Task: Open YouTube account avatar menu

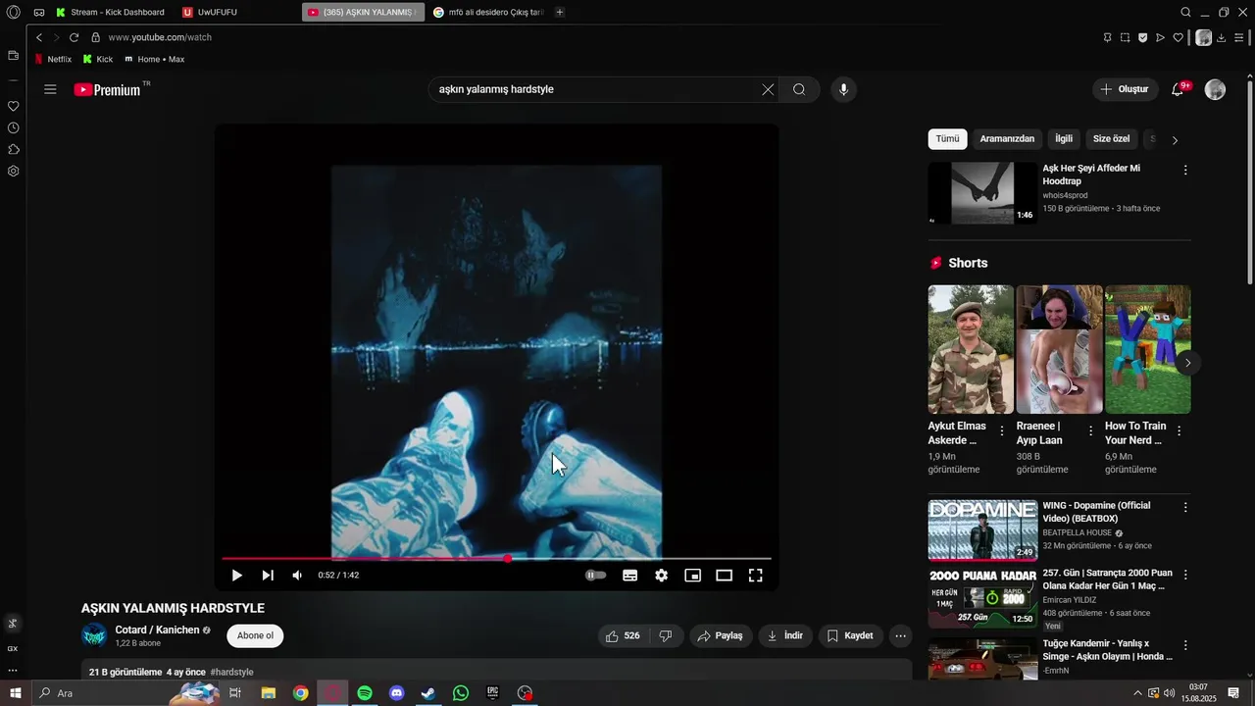Action: [x=1215, y=89]
